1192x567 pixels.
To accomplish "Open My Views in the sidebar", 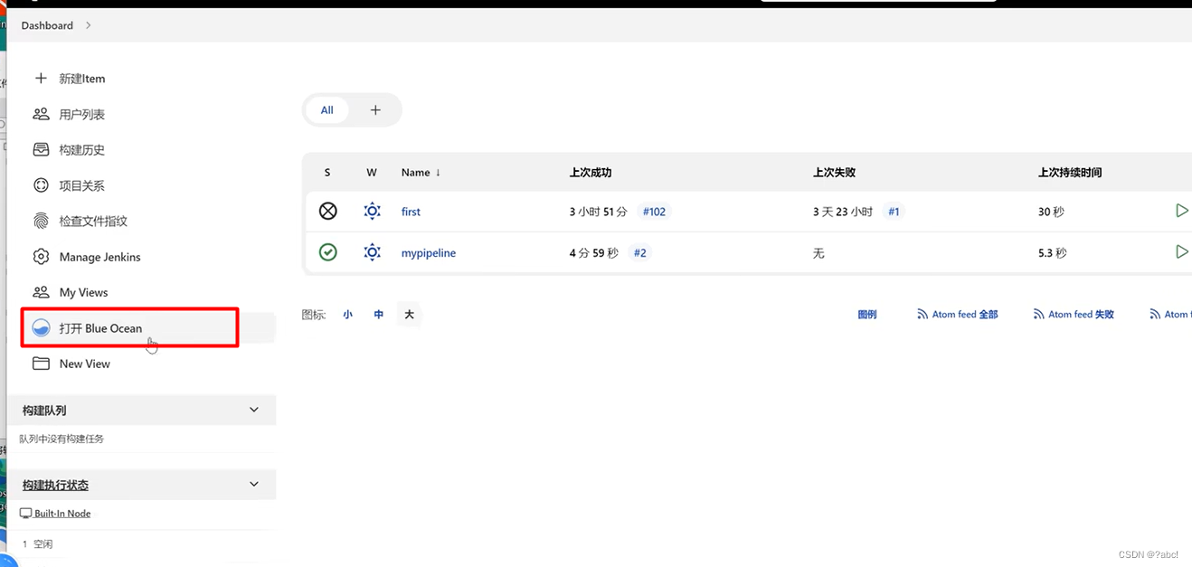I will [x=84, y=292].
